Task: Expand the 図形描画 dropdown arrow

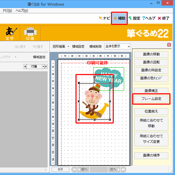Action: [x=68, y=47]
